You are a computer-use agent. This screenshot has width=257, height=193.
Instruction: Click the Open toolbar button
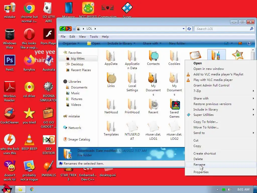coord(94,43)
